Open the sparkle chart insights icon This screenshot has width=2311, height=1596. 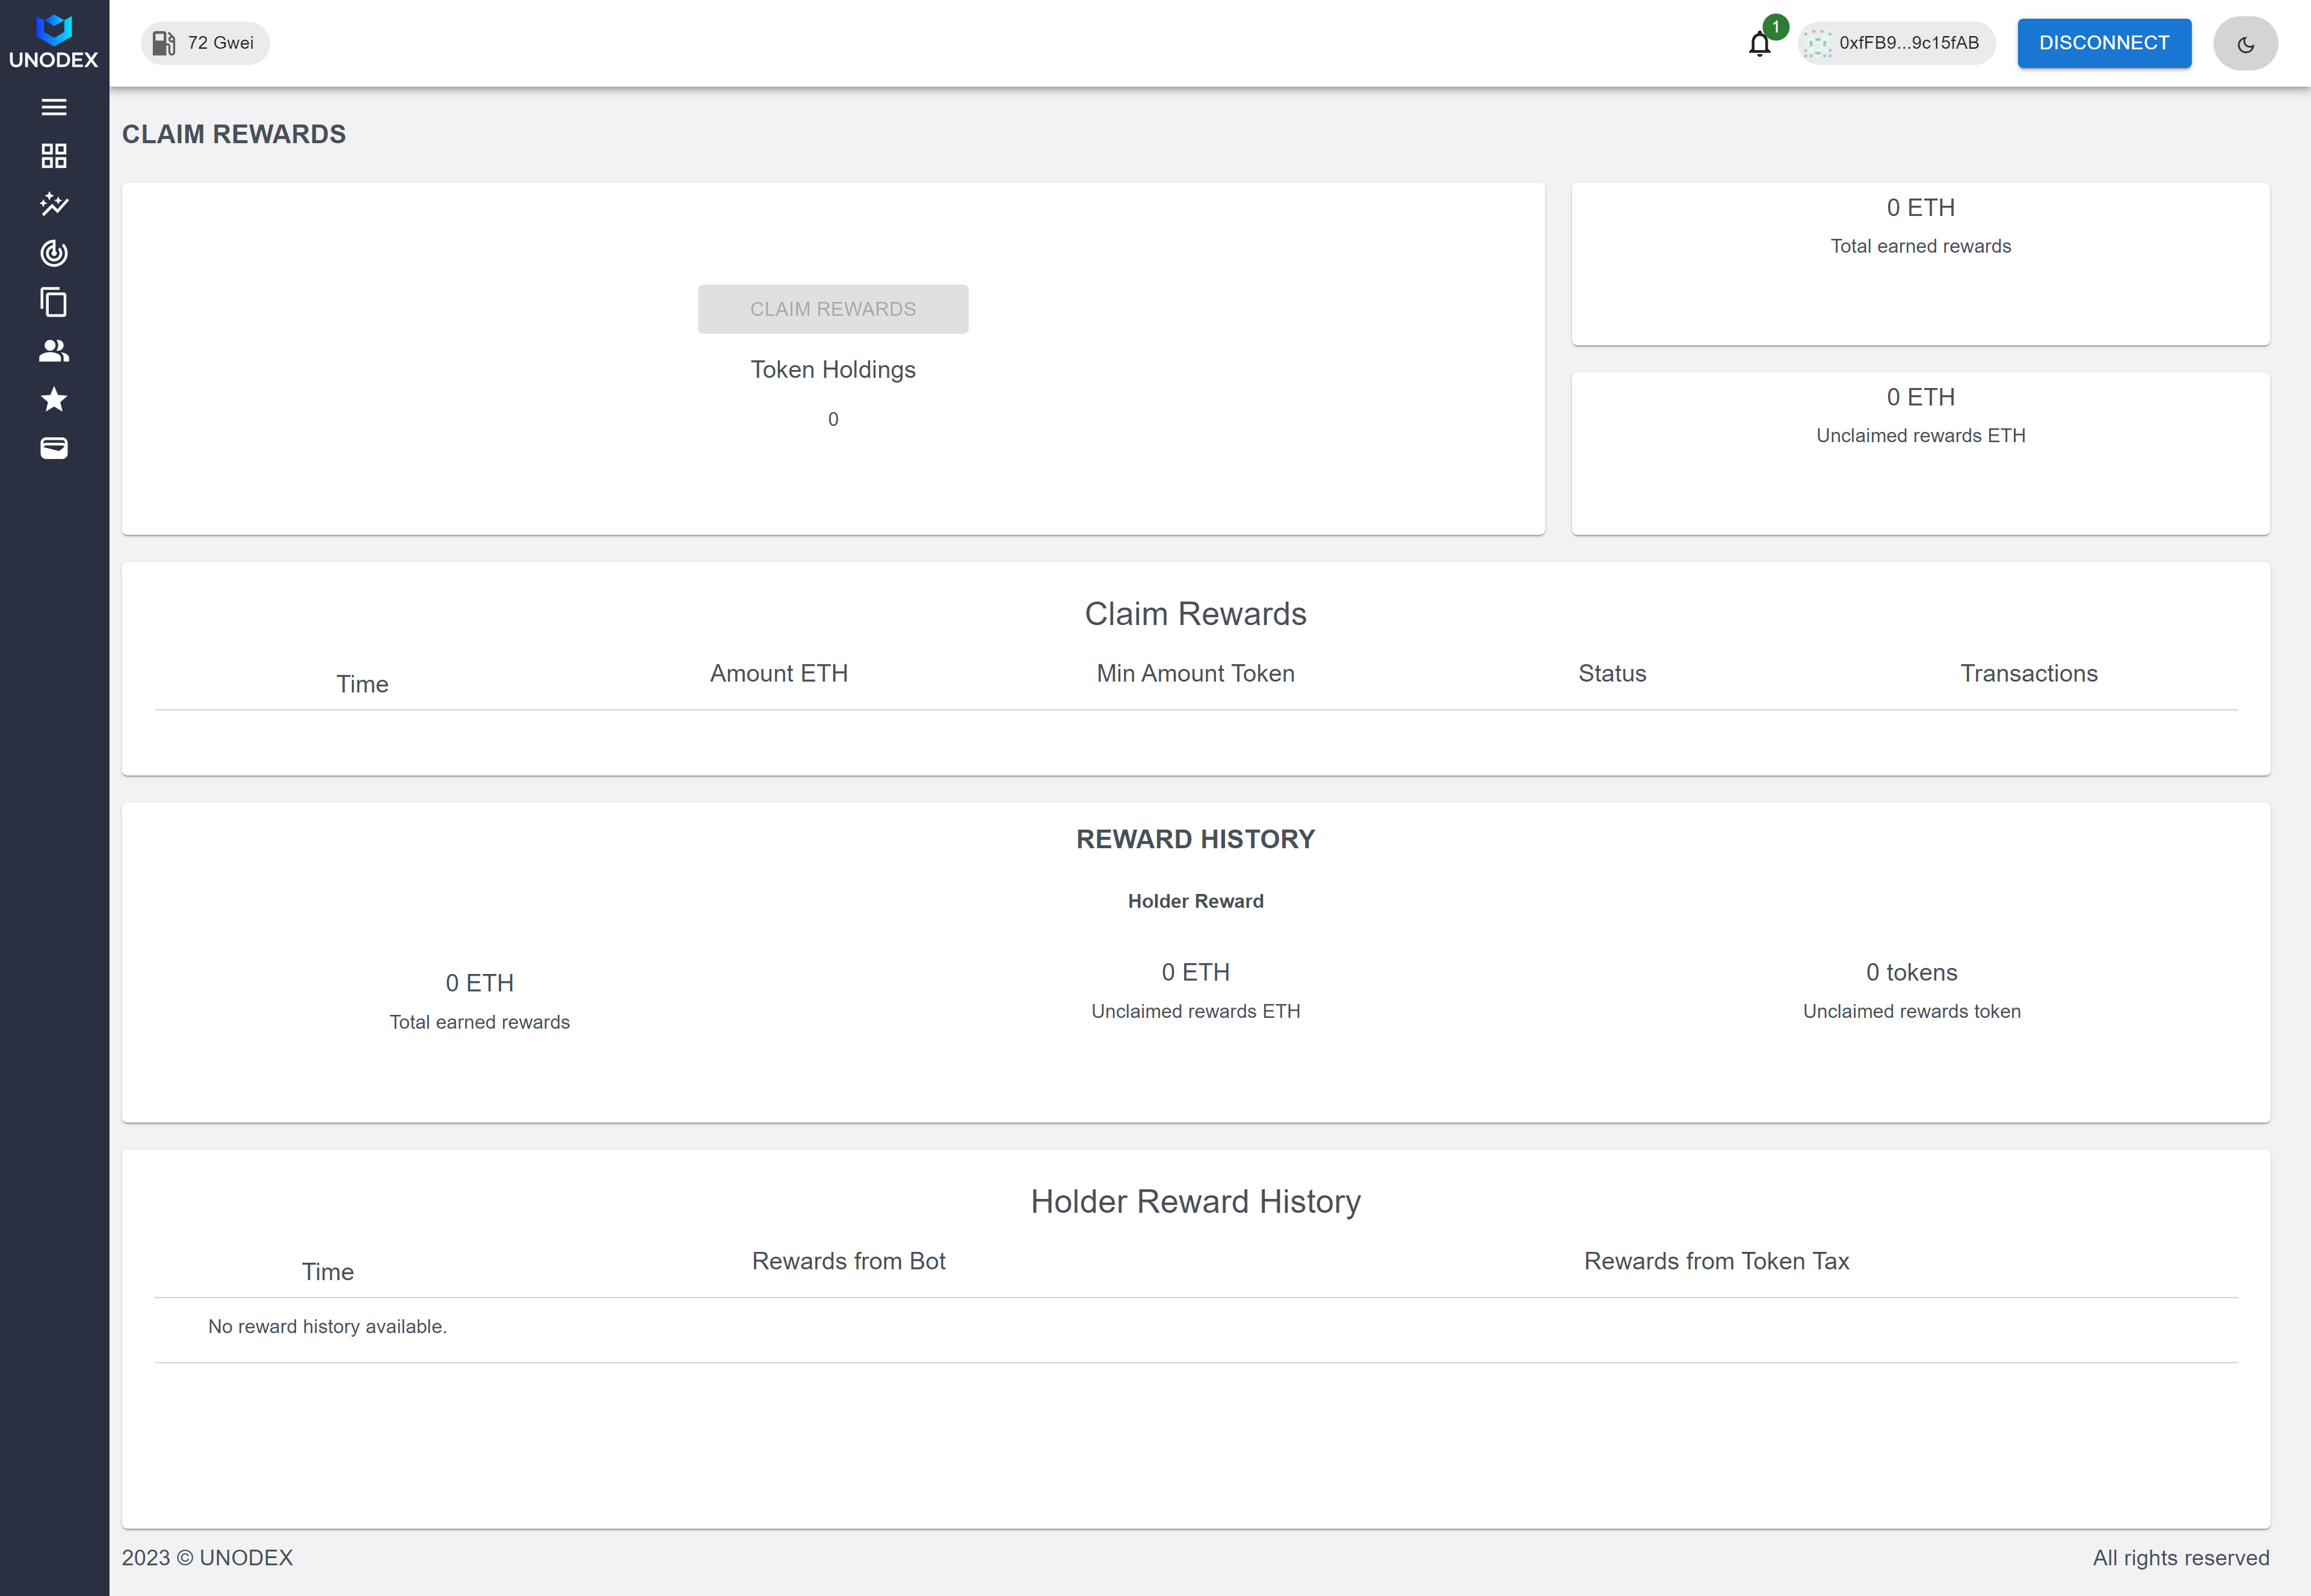point(54,204)
